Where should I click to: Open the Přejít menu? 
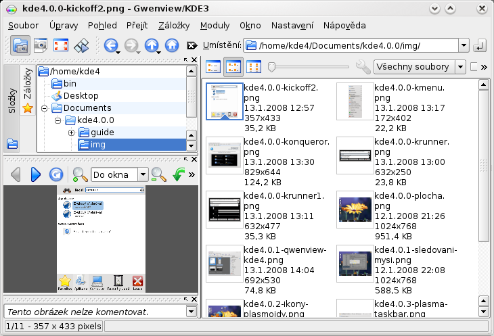[x=137, y=25]
